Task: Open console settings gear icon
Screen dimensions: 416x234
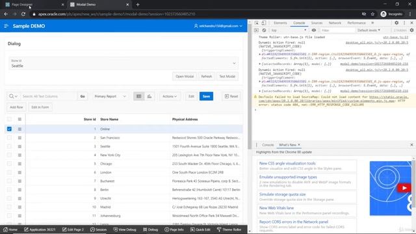Action: (x=411, y=31)
